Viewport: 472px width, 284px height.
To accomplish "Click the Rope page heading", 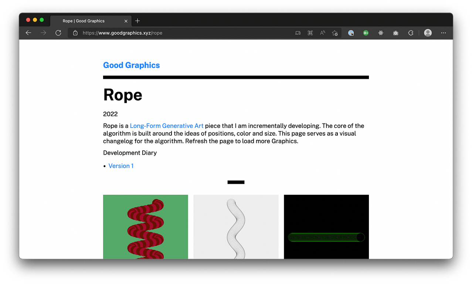I will pos(123,95).
